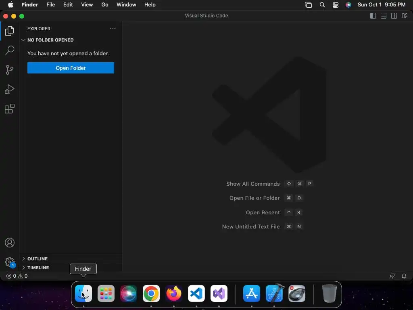
Task: Open the Apple menu
Action: coord(10,5)
